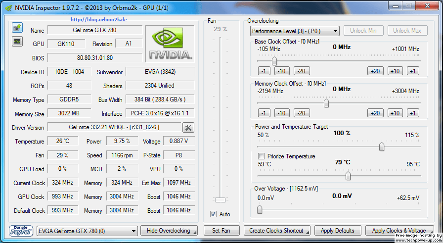Open the sensor monitoring graph icon
This screenshot has height=243, width=443.
click(x=17, y=42)
